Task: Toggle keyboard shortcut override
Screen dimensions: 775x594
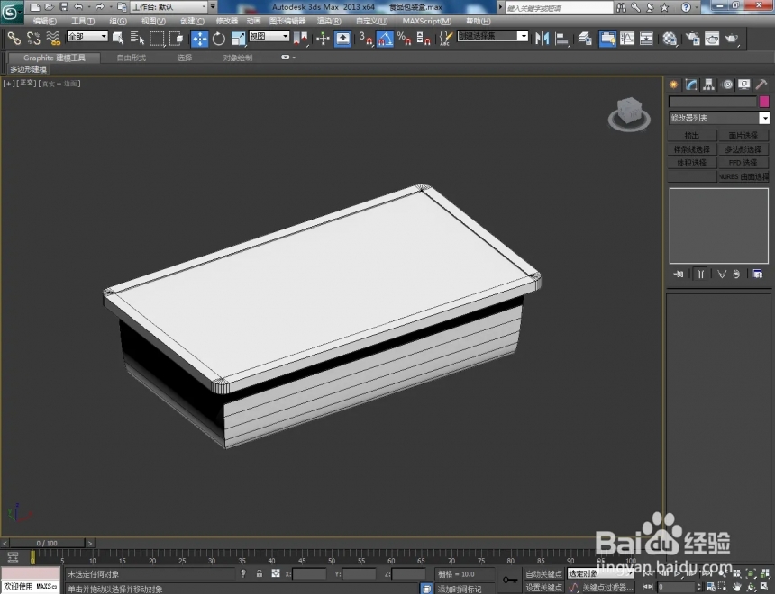Action: coord(342,39)
